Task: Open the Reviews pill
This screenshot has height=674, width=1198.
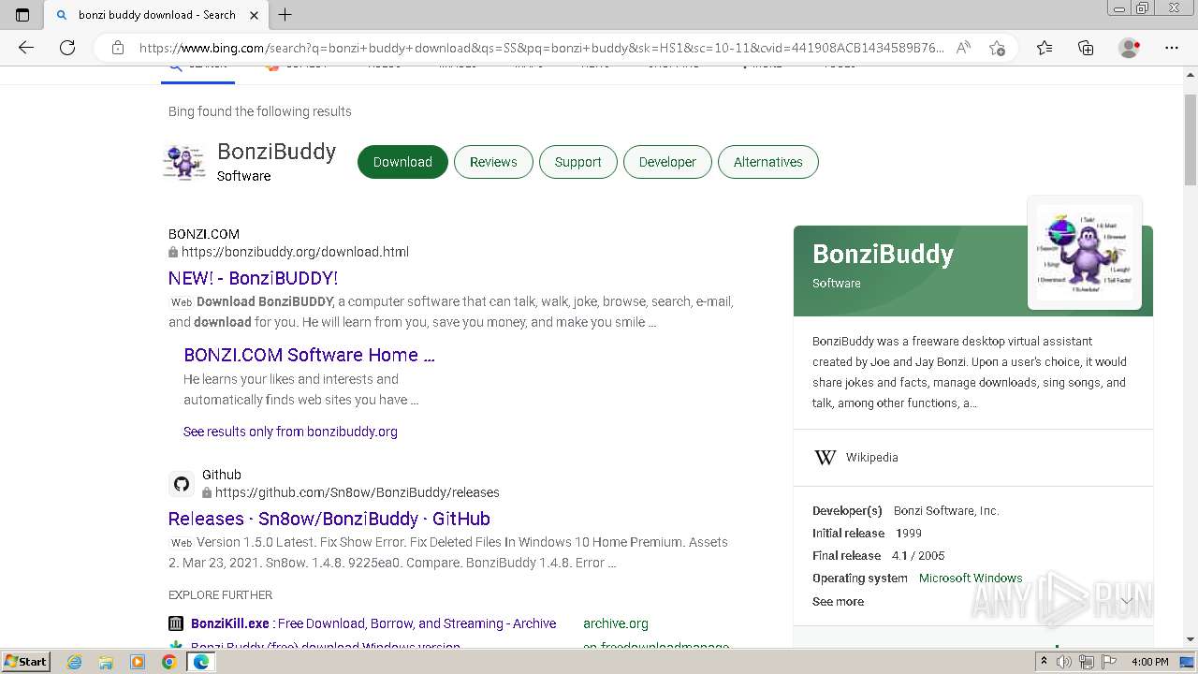Action: [x=493, y=162]
